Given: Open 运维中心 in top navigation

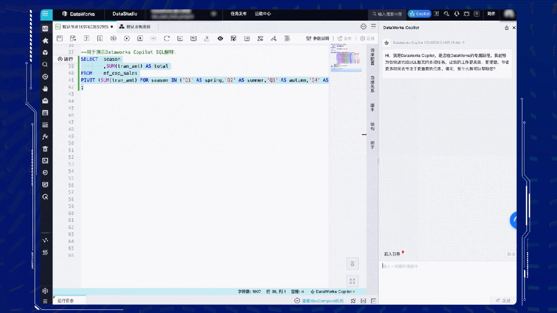Looking at the screenshot, I should pos(263,14).
